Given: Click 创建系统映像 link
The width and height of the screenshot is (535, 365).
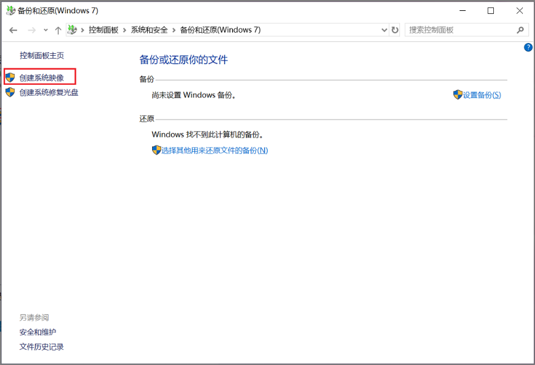Looking at the screenshot, I should click(x=42, y=77).
